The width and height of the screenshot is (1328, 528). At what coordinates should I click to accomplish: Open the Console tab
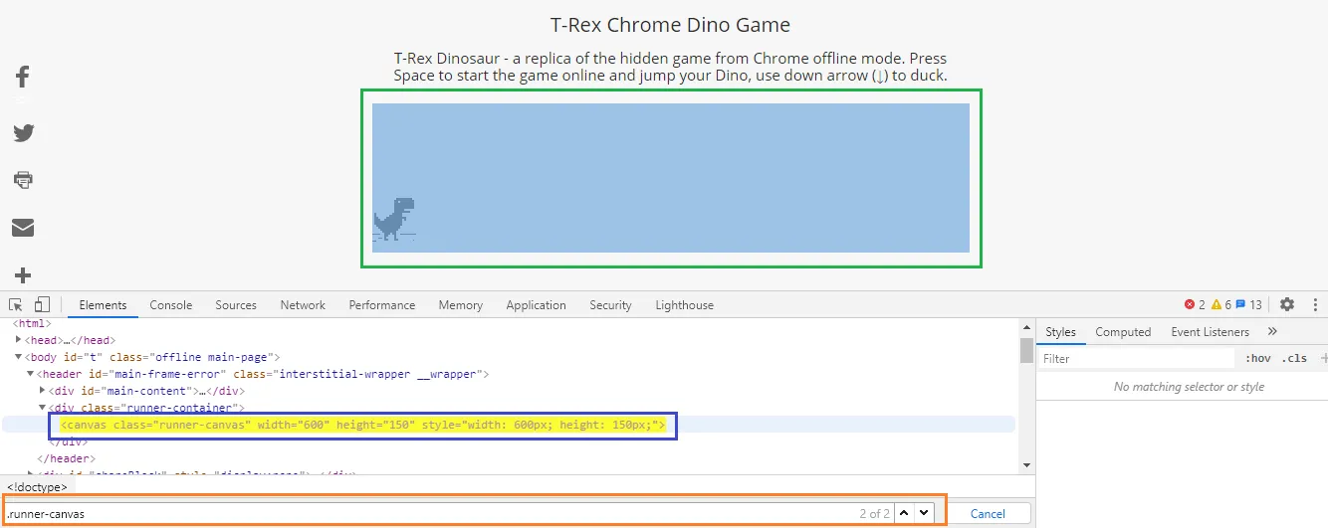click(x=171, y=305)
